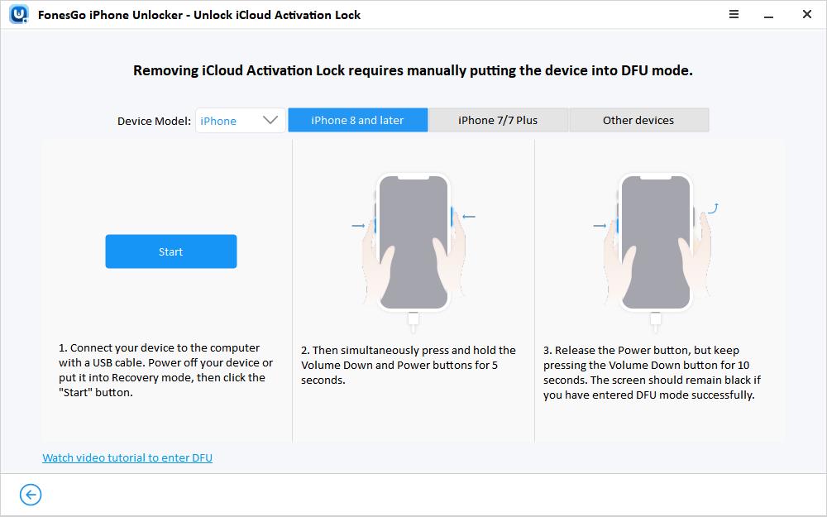Switch to the iPhone 7/7 Plus tab
This screenshot has width=827, height=517.
pyautogui.click(x=498, y=120)
